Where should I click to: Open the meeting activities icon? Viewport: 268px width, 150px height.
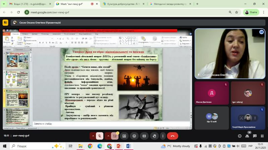262,136
